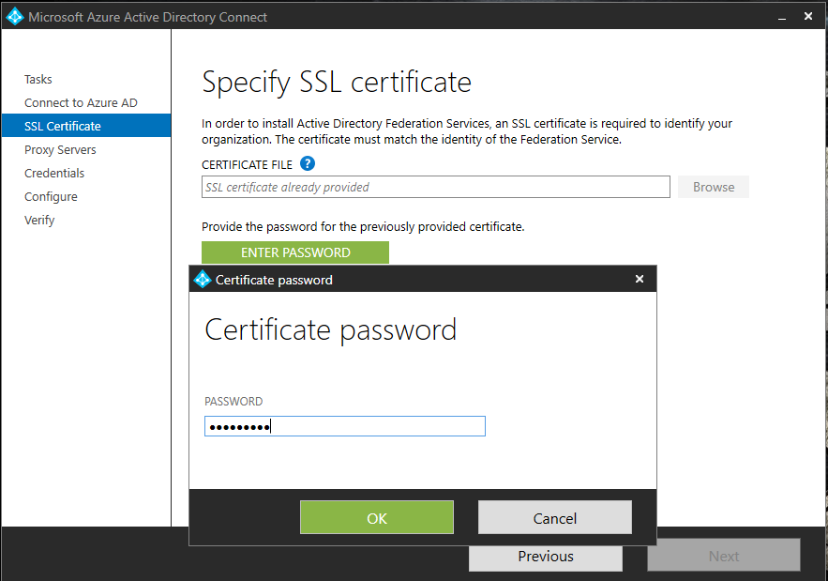Click the disabled Next button

(x=723, y=555)
